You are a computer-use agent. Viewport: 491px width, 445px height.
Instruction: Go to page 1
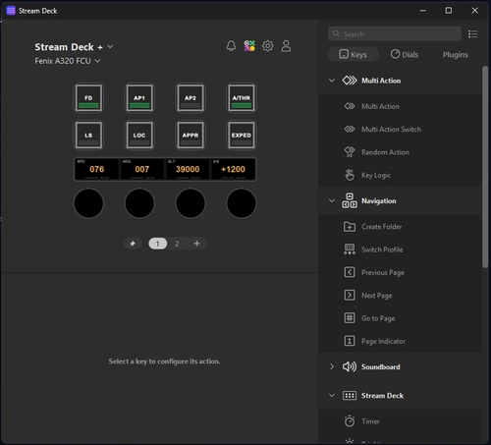tap(158, 244)
